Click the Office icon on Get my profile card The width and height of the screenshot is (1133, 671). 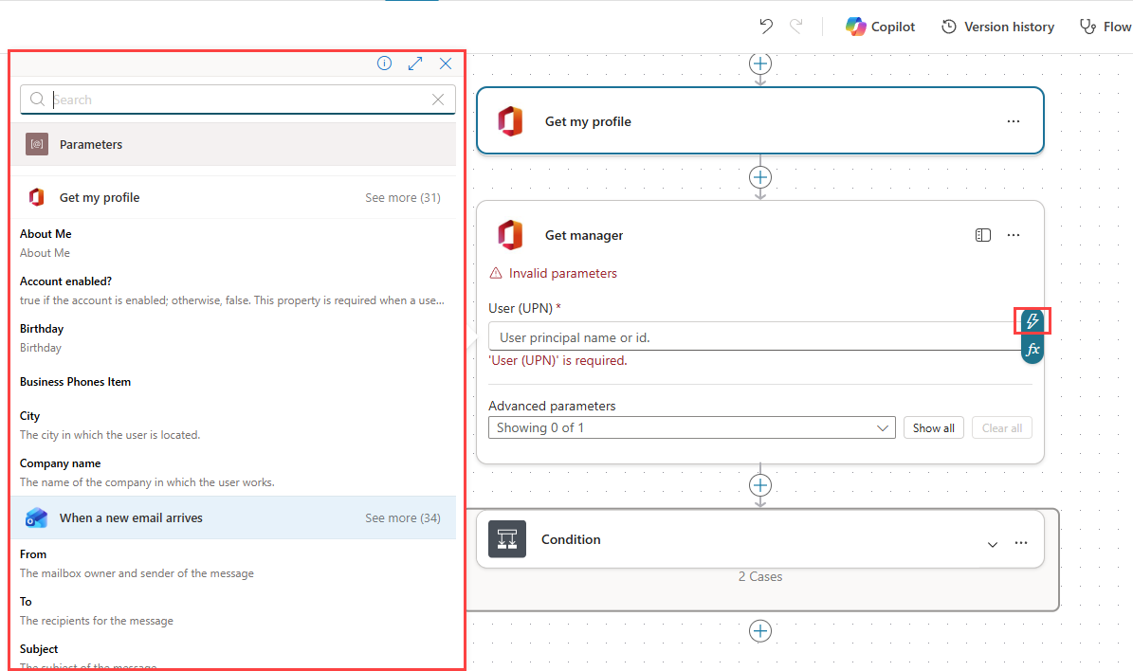click(x=510, y=121)
